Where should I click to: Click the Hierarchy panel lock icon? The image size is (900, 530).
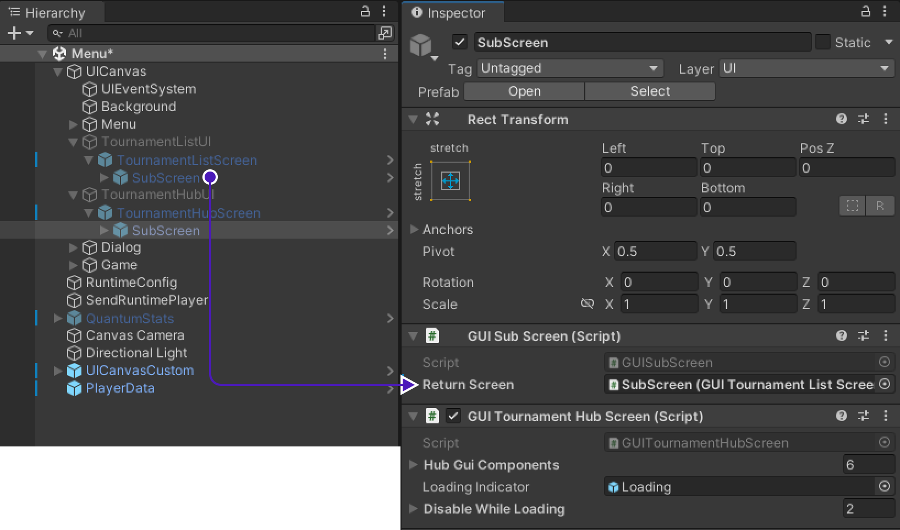(x=365, y=12)
